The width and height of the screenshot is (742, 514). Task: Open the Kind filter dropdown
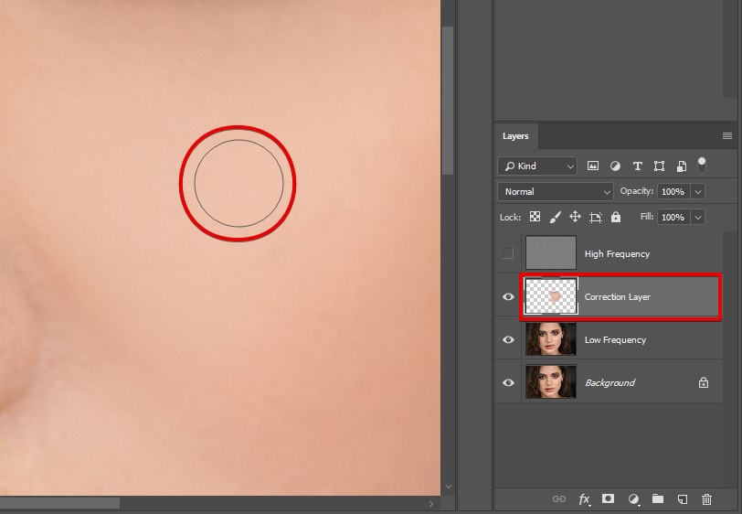537,166
